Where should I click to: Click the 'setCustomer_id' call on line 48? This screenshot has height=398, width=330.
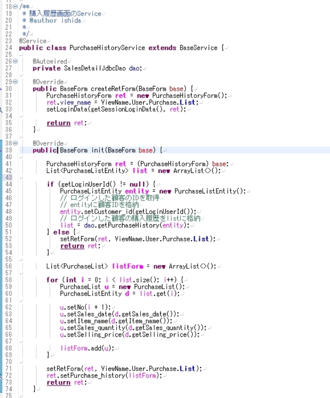click(x=108, y=211)
